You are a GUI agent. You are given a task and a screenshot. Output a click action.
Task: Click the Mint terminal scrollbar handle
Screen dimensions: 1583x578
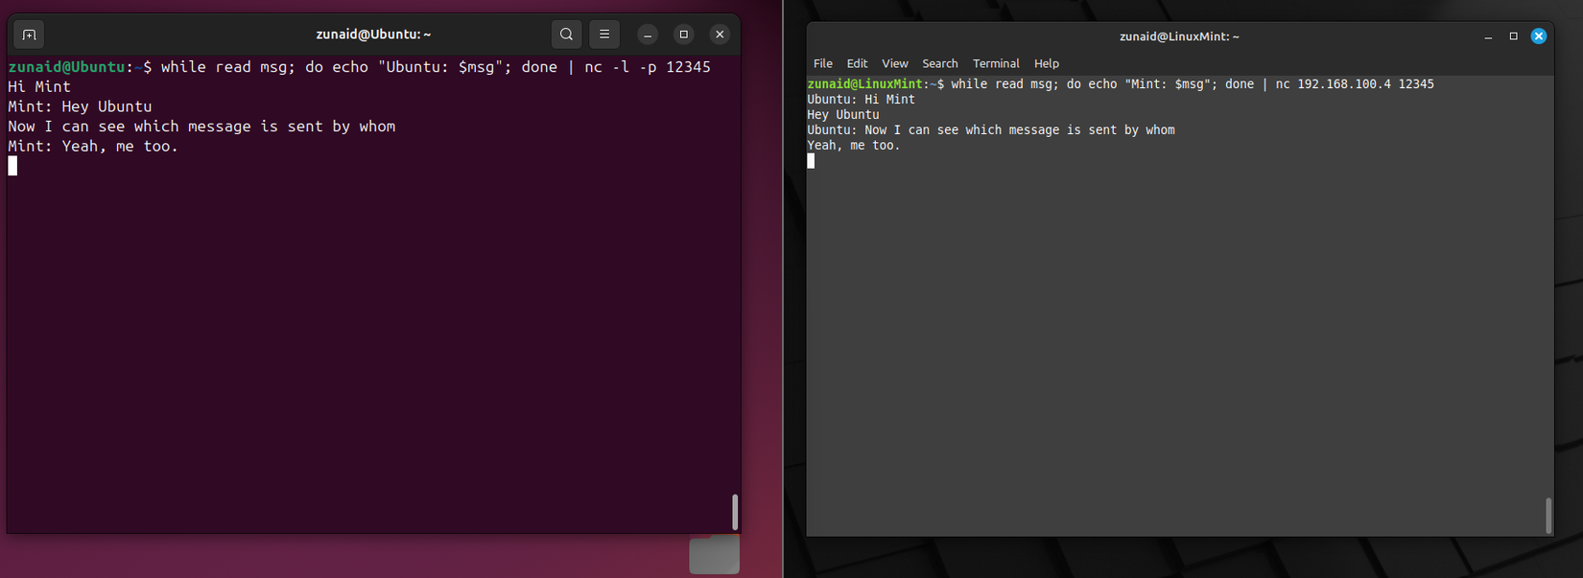[x=1548, y=516]
